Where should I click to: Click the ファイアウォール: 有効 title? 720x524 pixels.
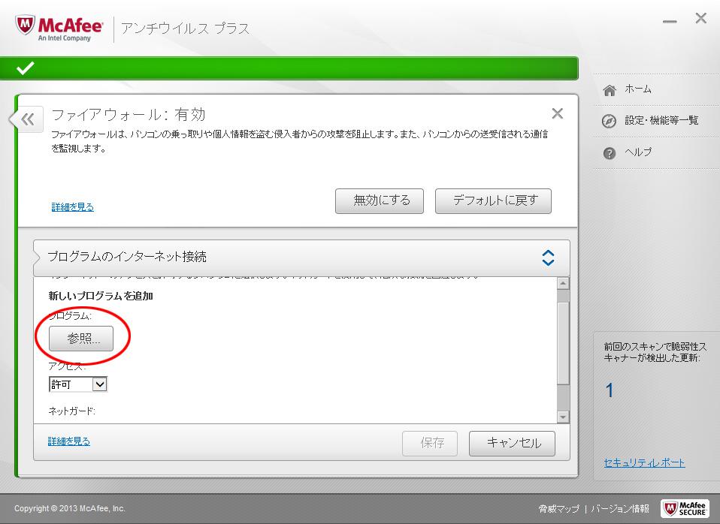pos(128,114)
